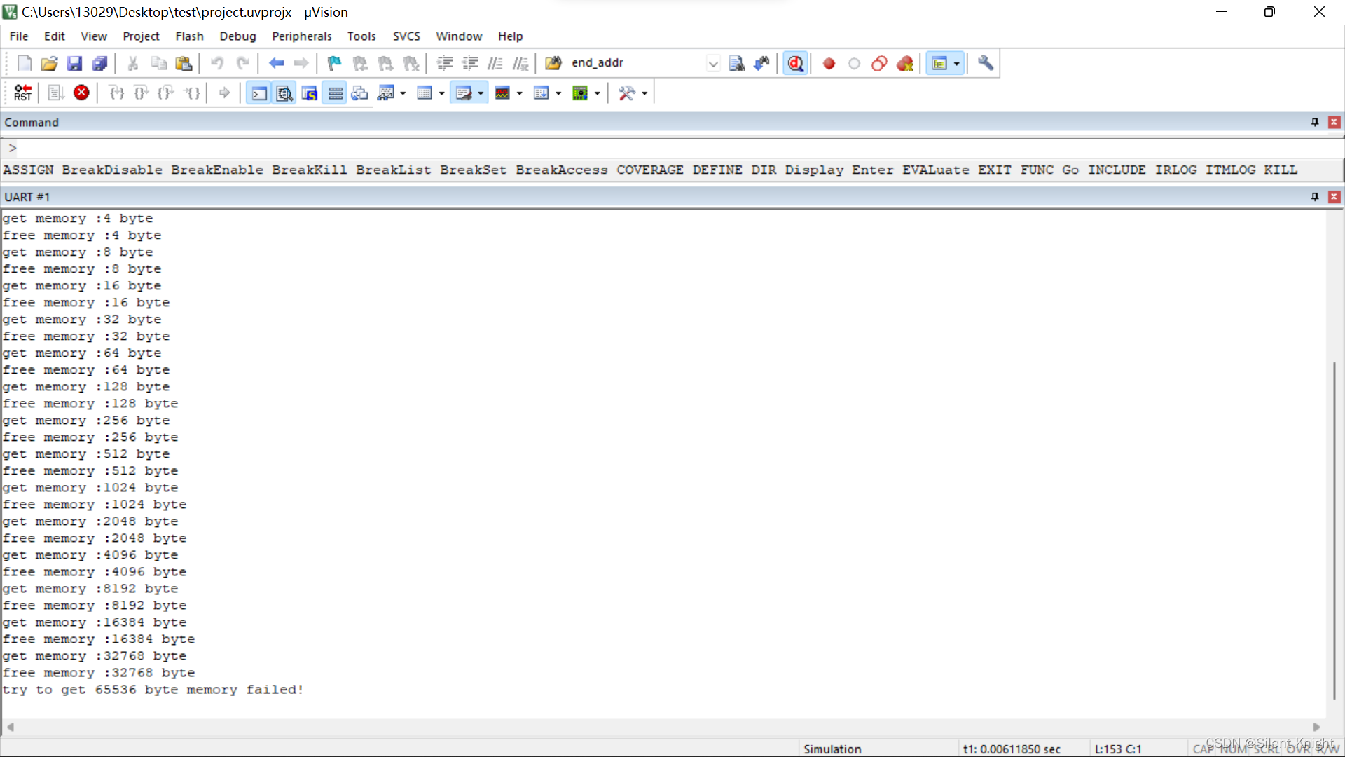The width and height of the screenshot is (1345, 757).
Task: Stop the Debug Session
Action: point(795,63)
